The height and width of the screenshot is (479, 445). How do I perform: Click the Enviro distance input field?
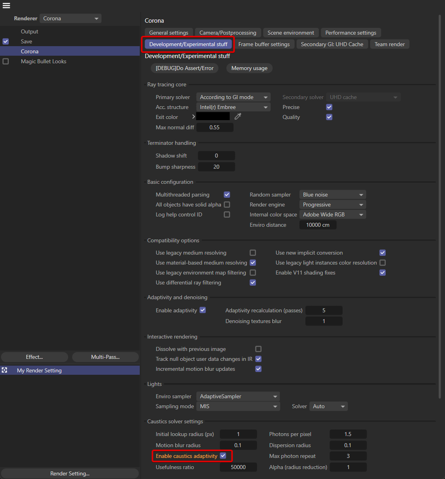tap(318, 225)
